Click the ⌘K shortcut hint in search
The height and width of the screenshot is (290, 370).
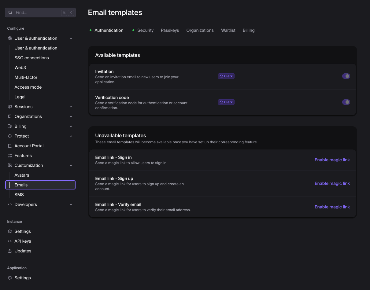(x=67, y=13)
